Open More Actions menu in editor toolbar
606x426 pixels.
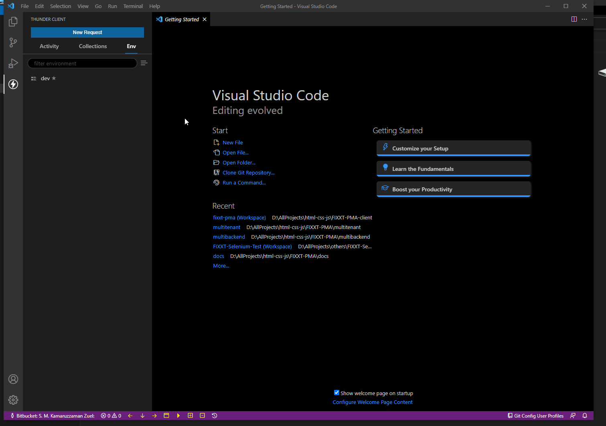pos(584,19)
